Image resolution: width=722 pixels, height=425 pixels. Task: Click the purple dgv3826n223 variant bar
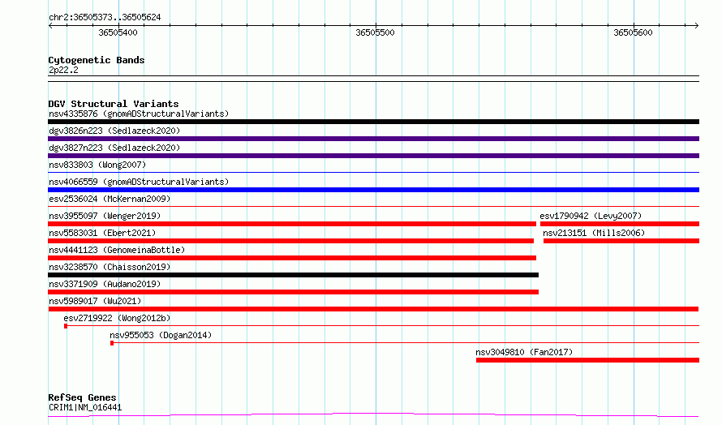tap(373, 139)
